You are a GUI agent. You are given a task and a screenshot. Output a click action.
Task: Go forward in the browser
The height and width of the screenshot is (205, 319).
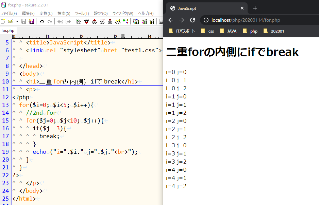[182, 20]
